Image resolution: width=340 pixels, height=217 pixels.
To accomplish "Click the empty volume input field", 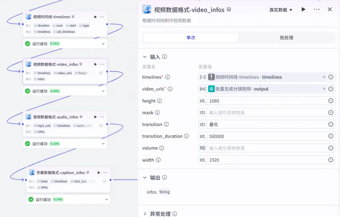I will coord(267,148).
